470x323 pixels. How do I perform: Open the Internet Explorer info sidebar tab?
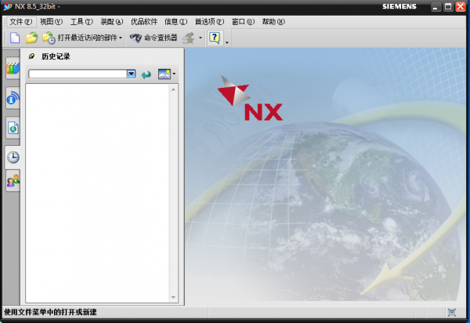[13, 98]
